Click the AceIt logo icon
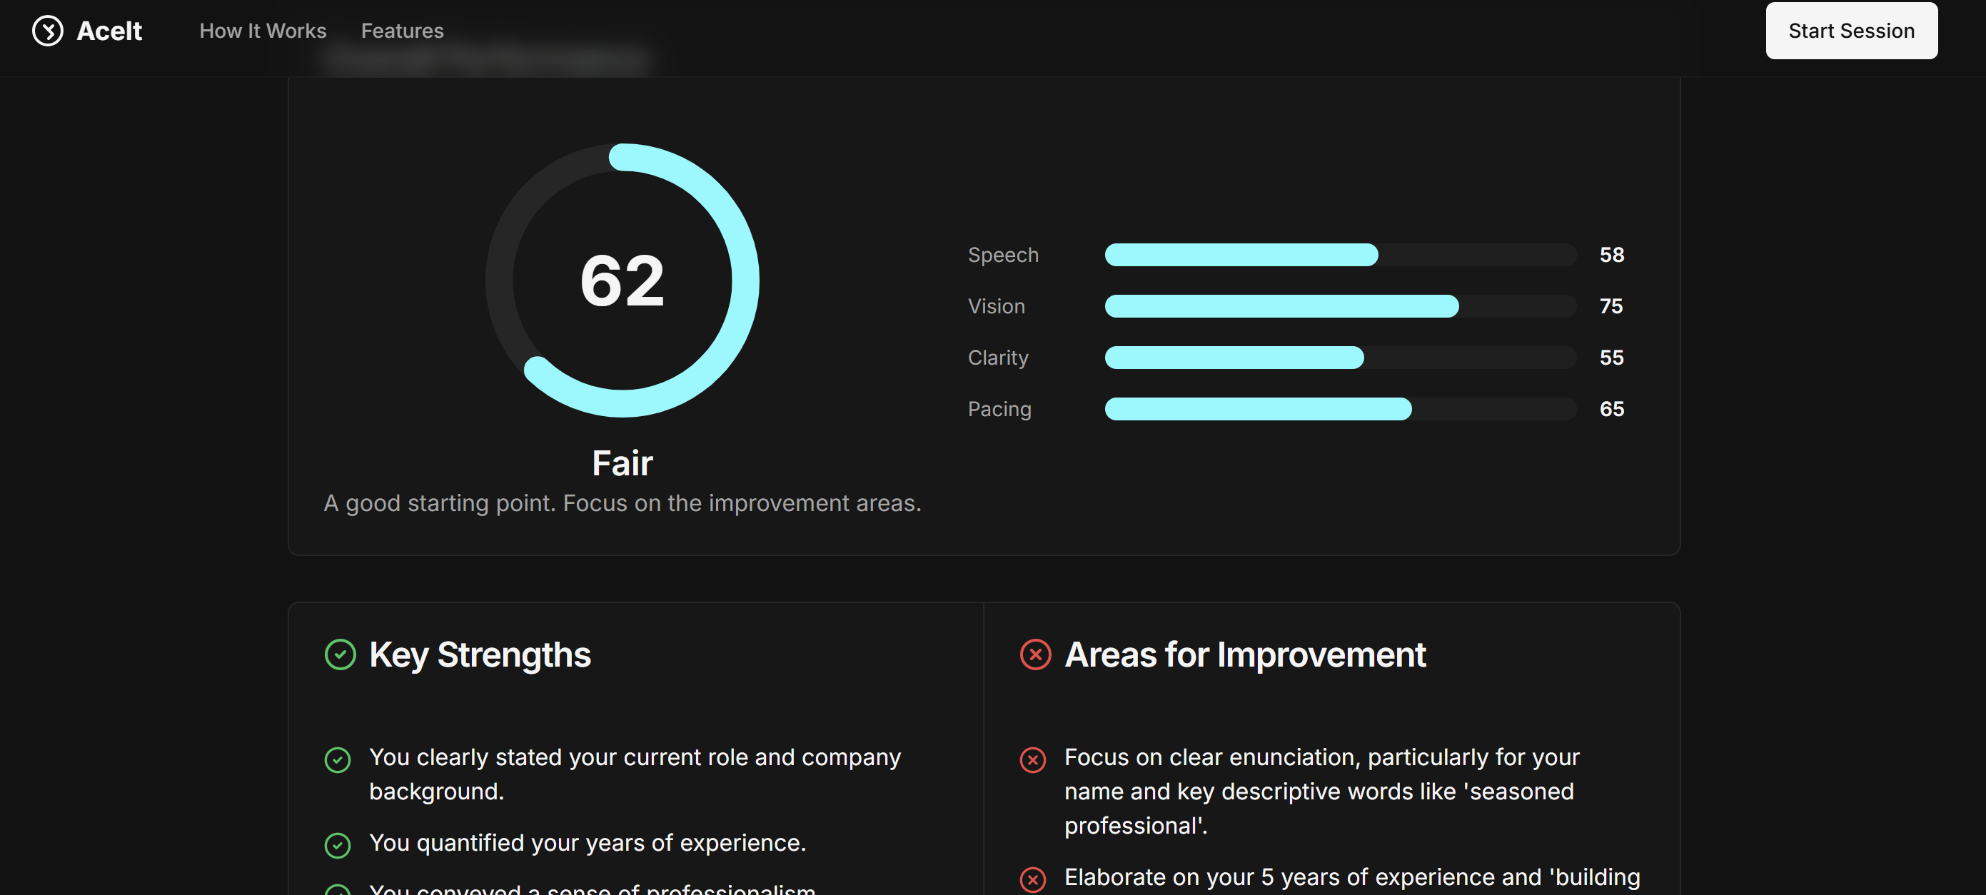The image size is (1986, 895). [48, 31]
